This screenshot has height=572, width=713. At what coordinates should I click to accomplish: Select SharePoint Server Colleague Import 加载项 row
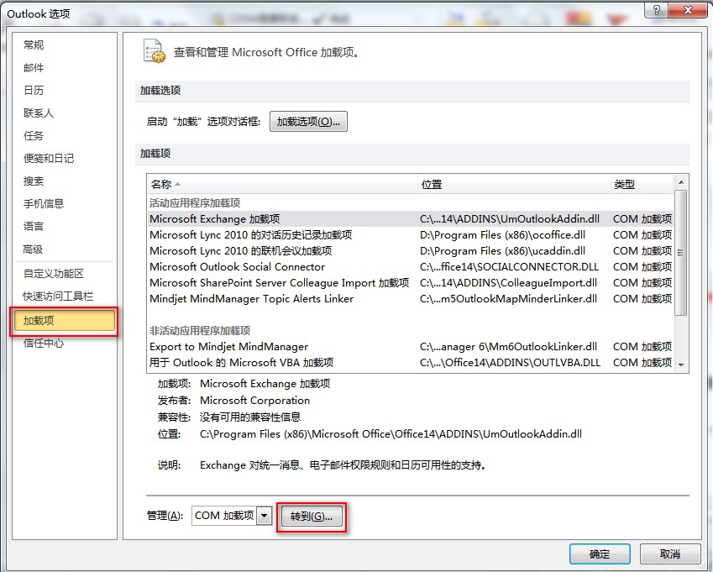[411, 282]
